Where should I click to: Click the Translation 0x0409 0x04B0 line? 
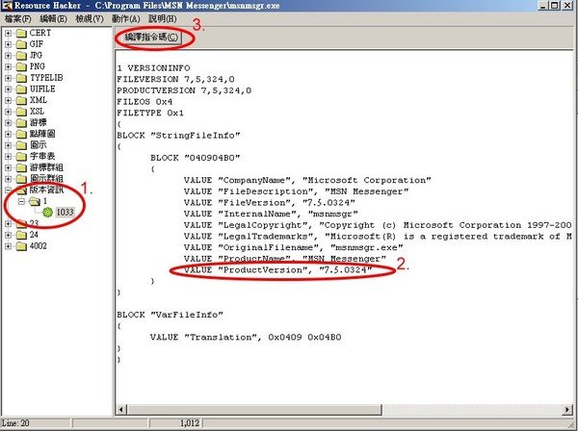coord(246,338)
